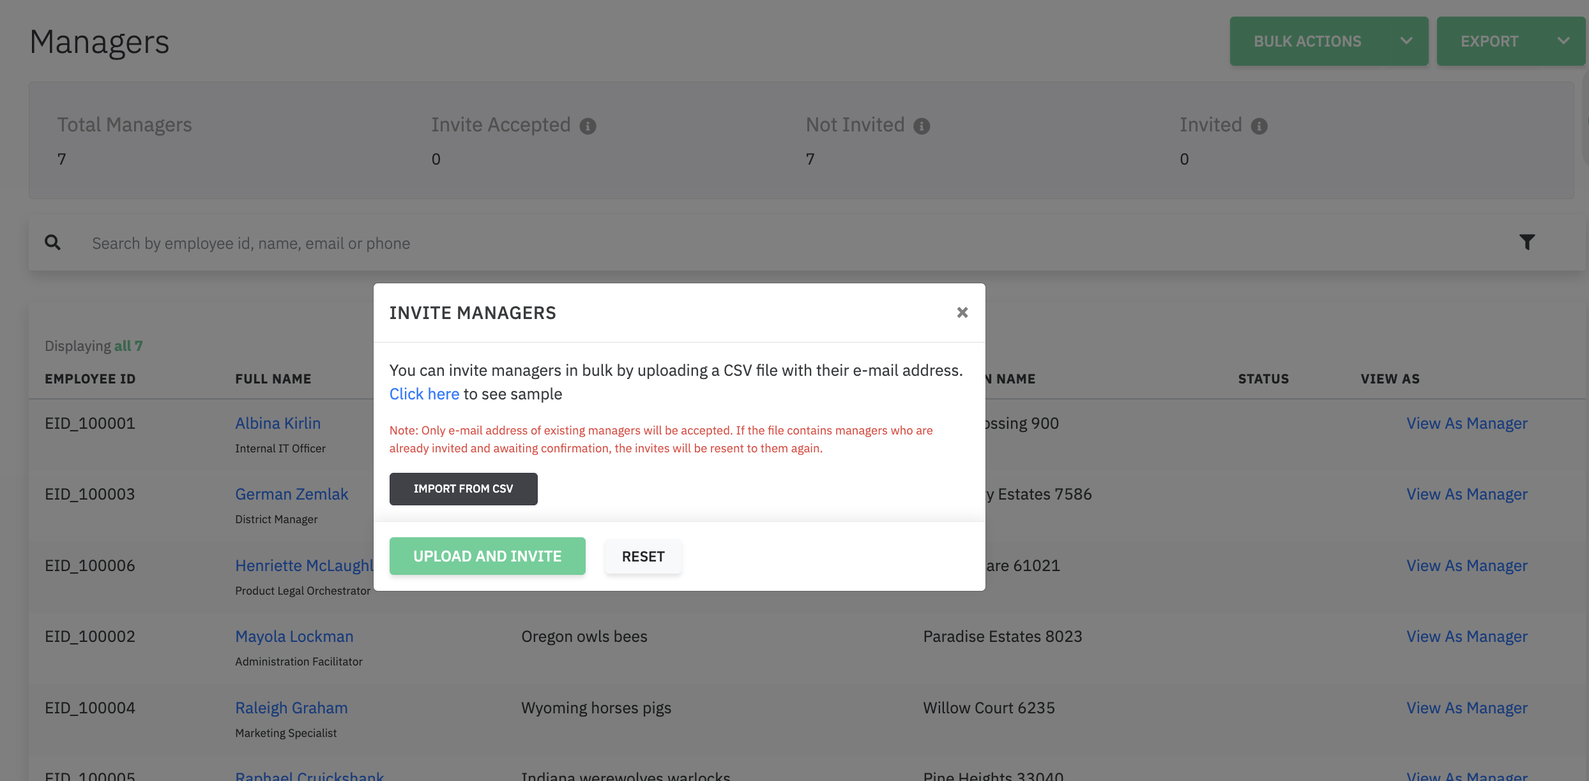Image resolution: width=1589 pixels, height=781 pixels.
Task: Open the 'Click here' sample link
Action: 424,394
